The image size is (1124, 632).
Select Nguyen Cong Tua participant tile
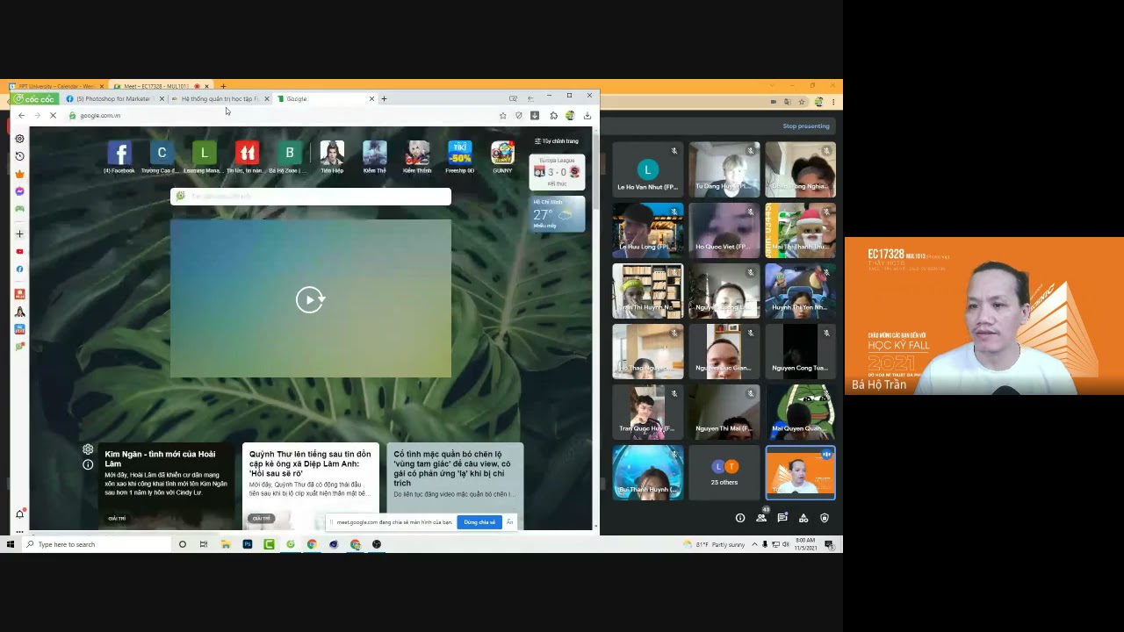pos(800,350)
